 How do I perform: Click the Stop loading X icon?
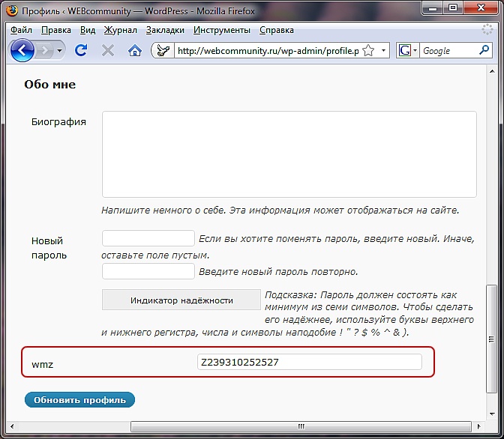(x=108, y=50)
